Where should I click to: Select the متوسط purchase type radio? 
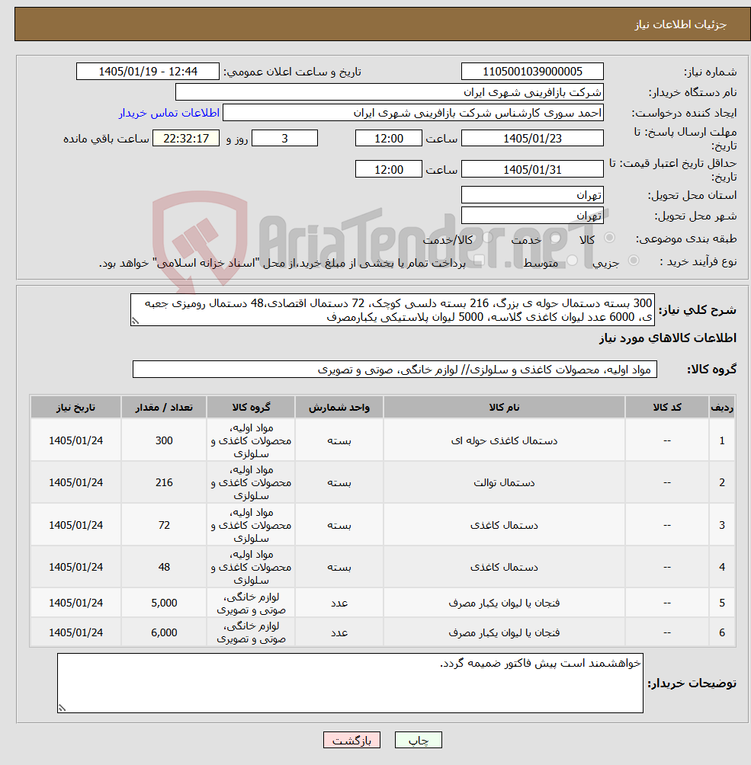point(572,261)
